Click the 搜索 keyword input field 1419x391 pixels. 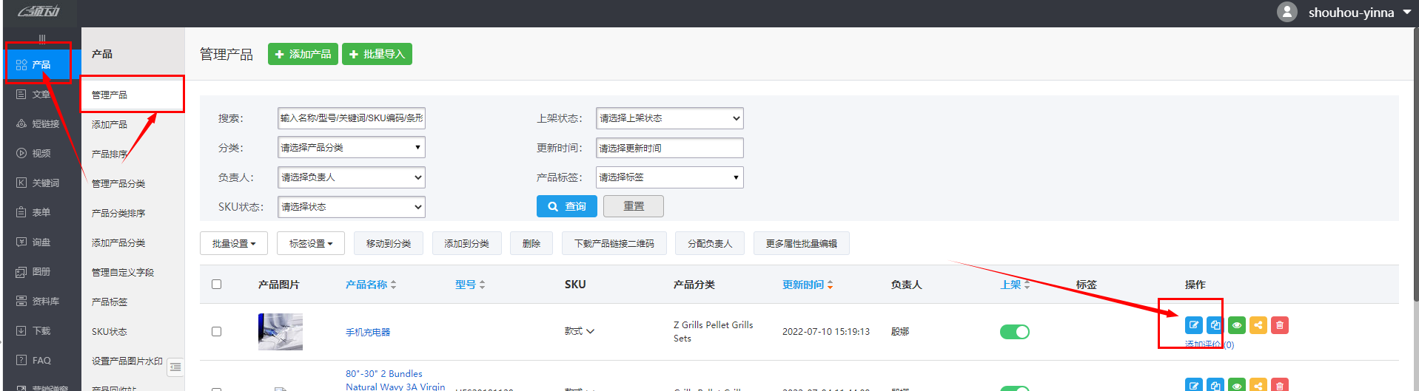coord(351,118)
